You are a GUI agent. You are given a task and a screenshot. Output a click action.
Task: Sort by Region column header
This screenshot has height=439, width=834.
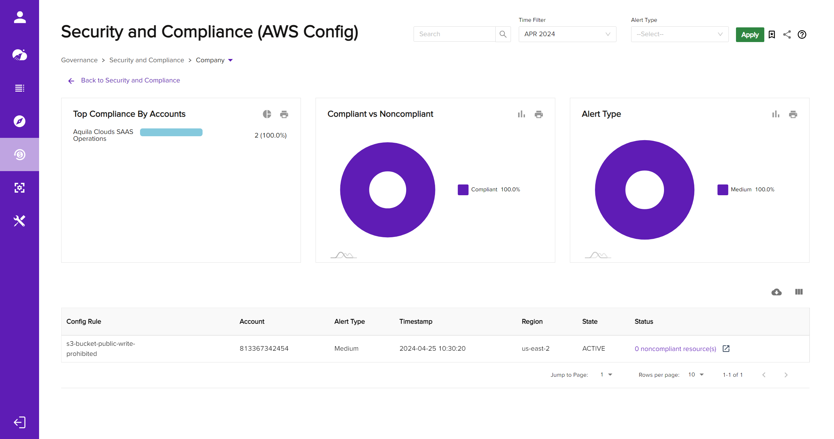click(532, 322)
